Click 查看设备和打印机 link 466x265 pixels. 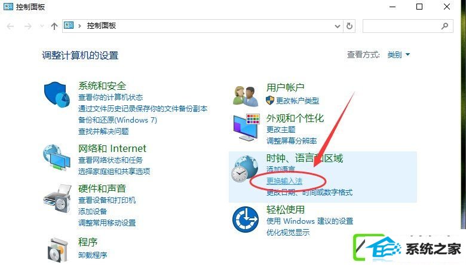(107, 200)
